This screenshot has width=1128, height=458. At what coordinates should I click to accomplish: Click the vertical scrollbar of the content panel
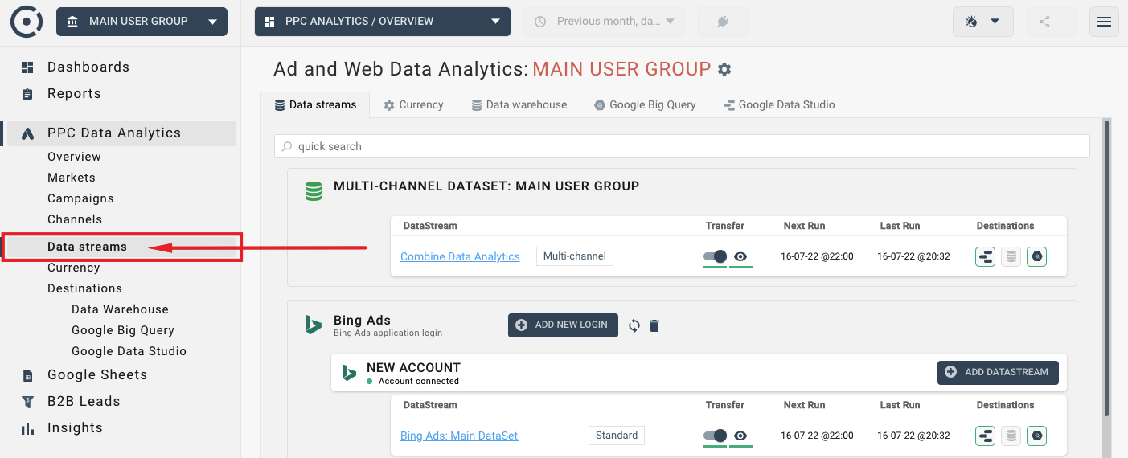1107,268
